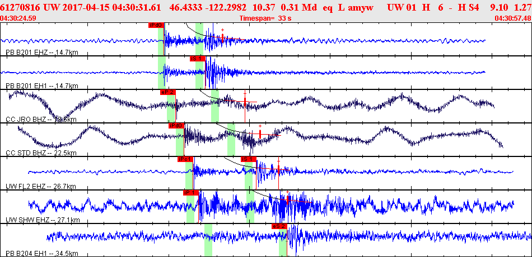Click the start time '04:30:24.59'

(x=18, y=18)
